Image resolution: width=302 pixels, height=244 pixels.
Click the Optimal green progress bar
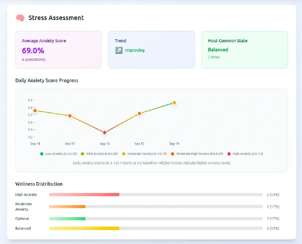point(67,219)
